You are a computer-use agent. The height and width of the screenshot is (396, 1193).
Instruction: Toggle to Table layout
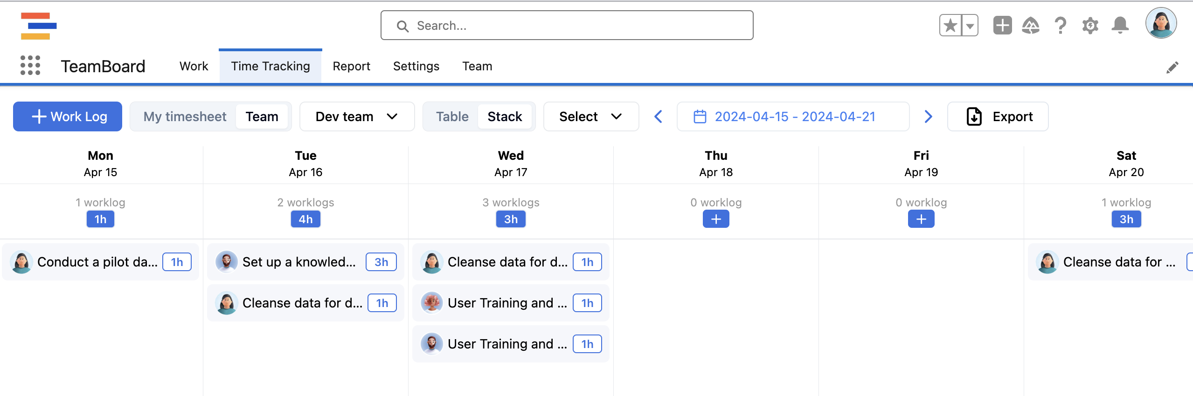(452, 116)
